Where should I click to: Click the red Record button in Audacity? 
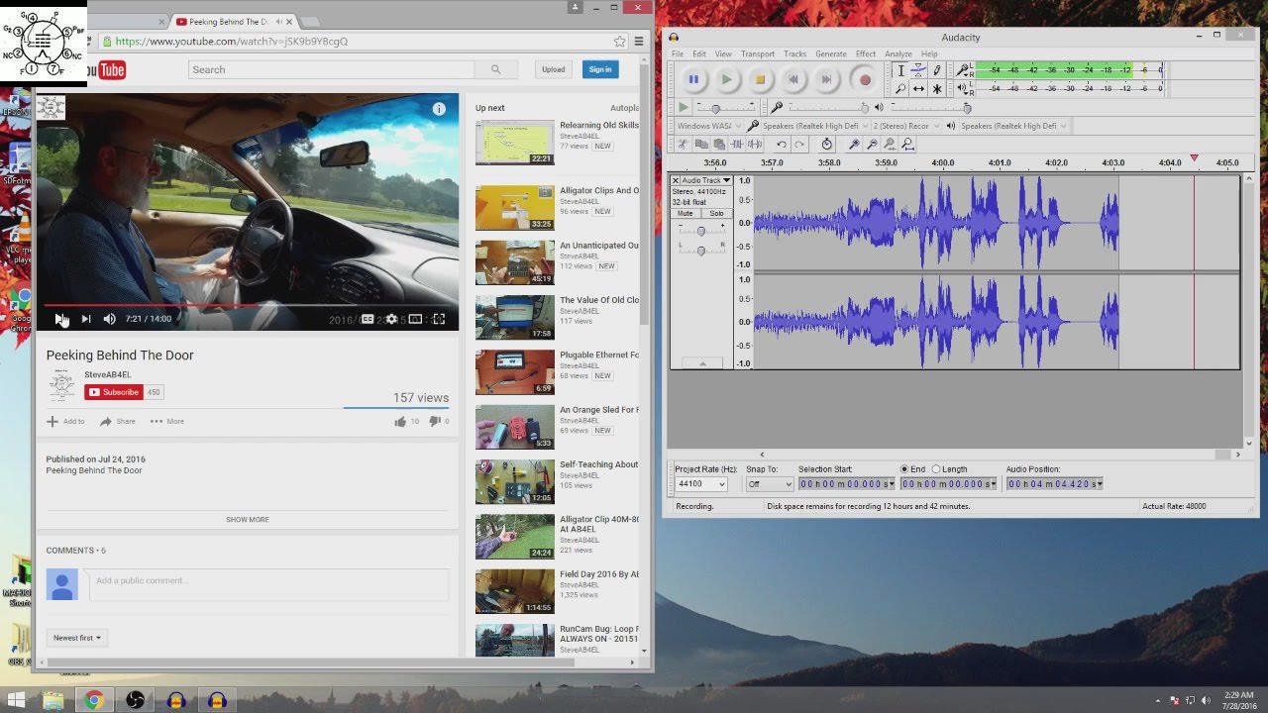point(865,79)
